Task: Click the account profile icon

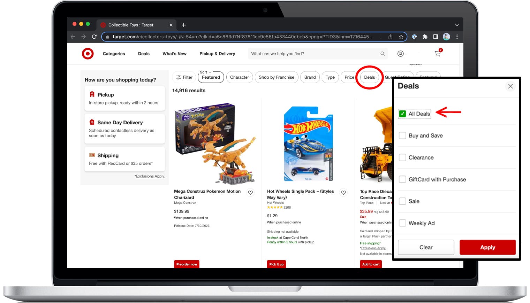Action: tap(401, 54)
